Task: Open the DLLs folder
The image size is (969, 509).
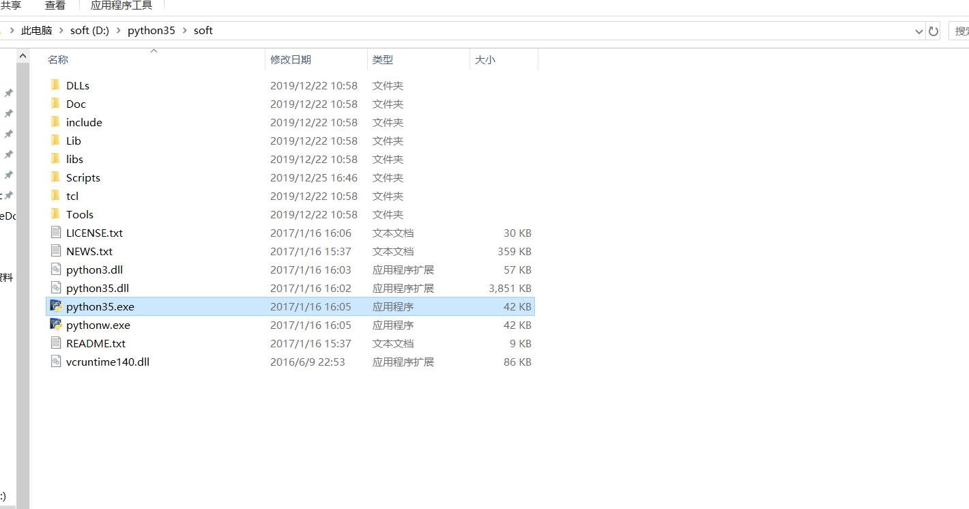Action: pos(77,85)
